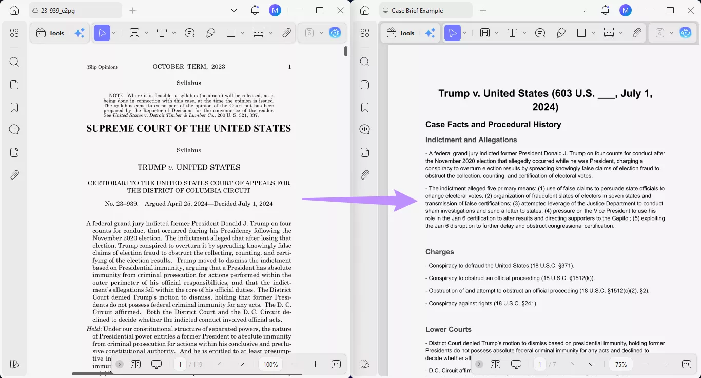Screen dimensions: 701x378
Task: Start slideshow presentation mode in left window
Action: click(x=157, y=364)
